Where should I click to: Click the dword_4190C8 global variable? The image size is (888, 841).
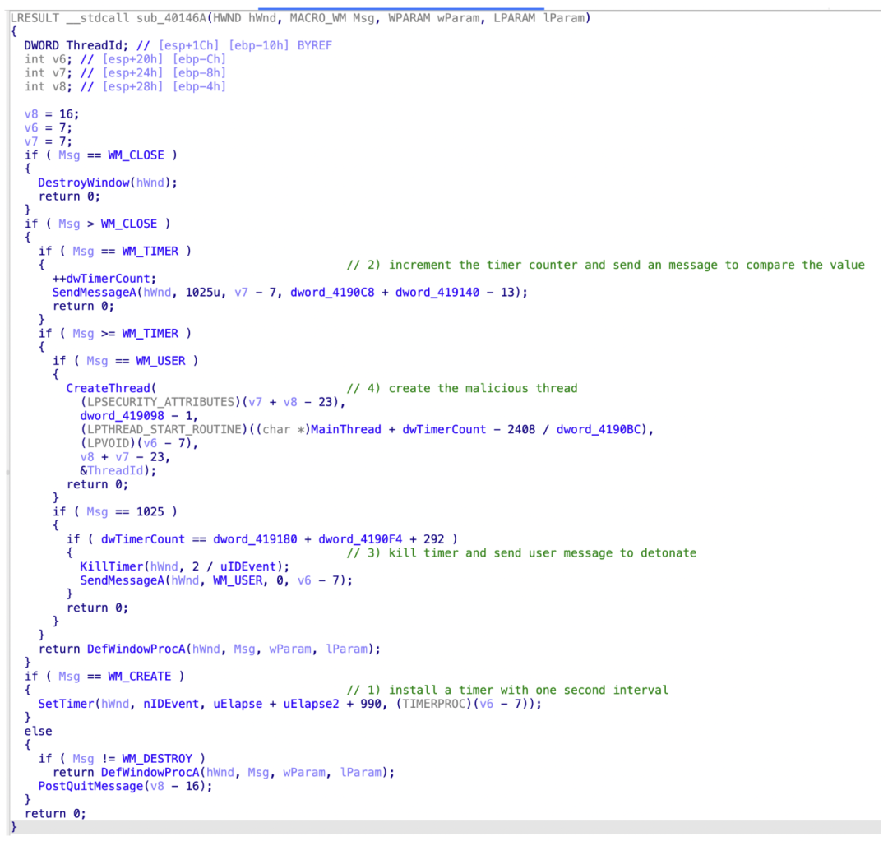pyautogui.click(x=332, y=292)
